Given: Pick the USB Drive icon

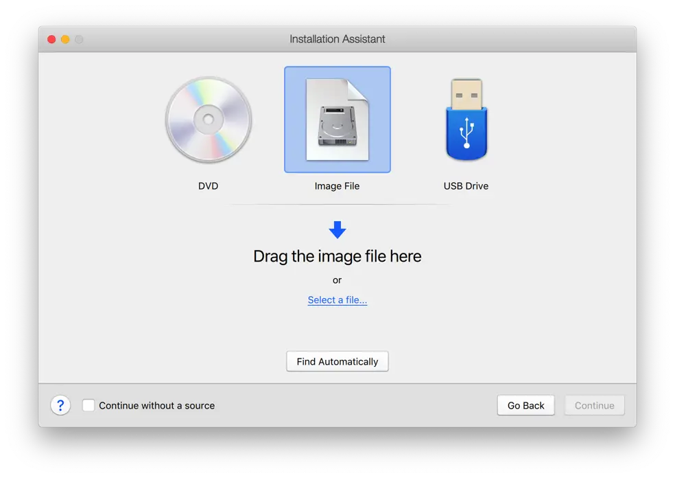Looking at the screenshot, I should 466,119.
